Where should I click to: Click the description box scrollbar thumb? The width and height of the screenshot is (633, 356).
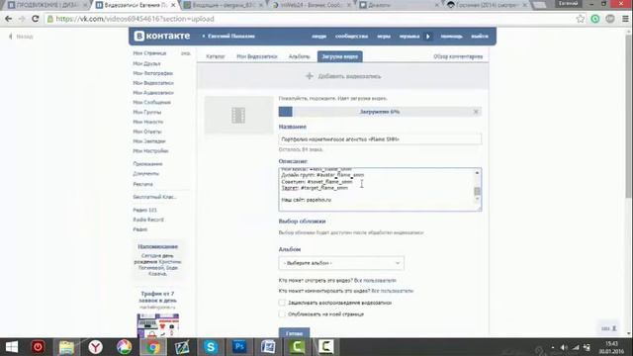tap(477, 191)
